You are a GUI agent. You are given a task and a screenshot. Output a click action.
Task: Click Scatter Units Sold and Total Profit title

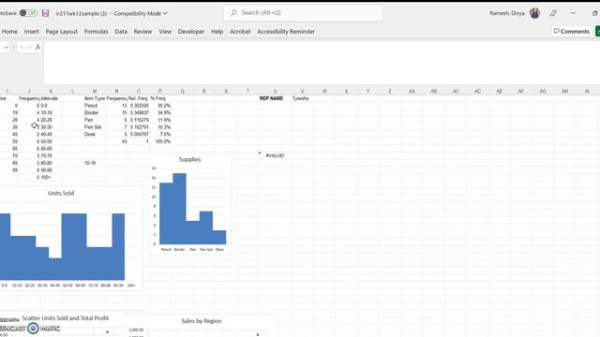(66, 318)
